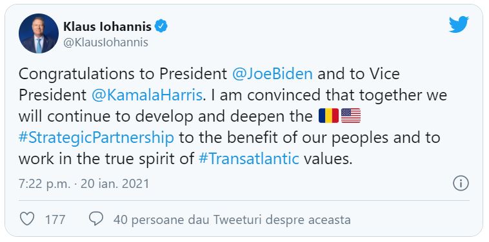
Task: Open the 7:22 p.m. 20 ian. 2021 timestamp
Action: click(x=84, y=184)
